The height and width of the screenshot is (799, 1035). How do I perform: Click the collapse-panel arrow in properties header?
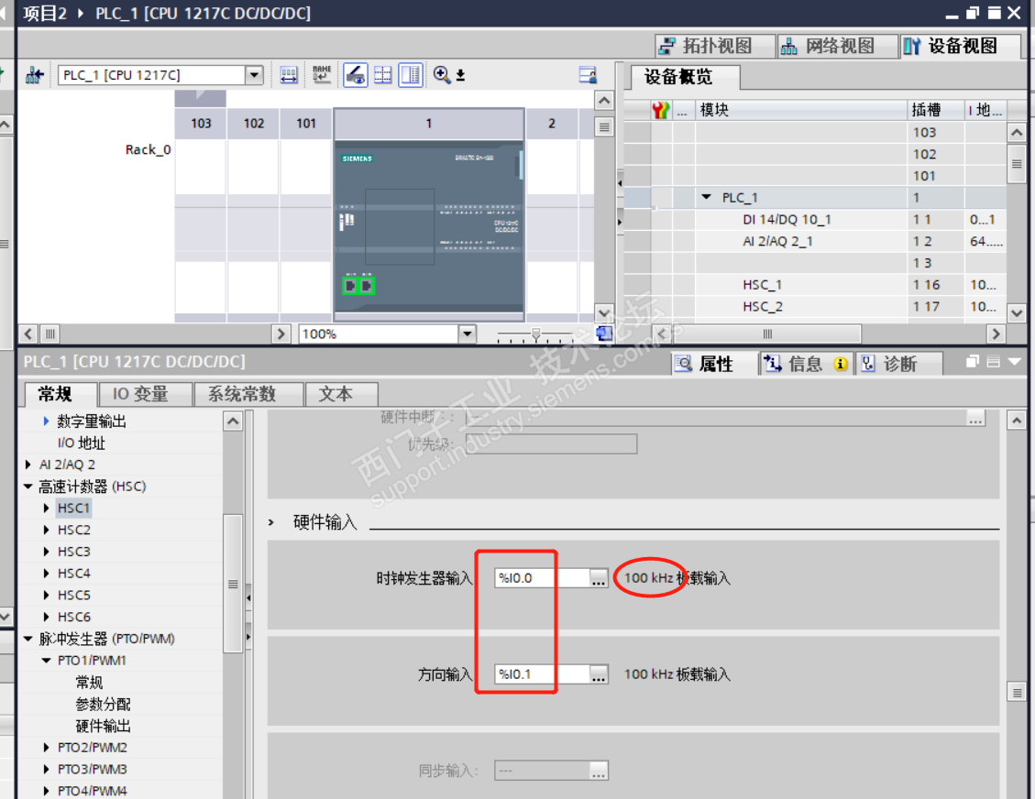pyautogui.click(x=1015, y=362)
